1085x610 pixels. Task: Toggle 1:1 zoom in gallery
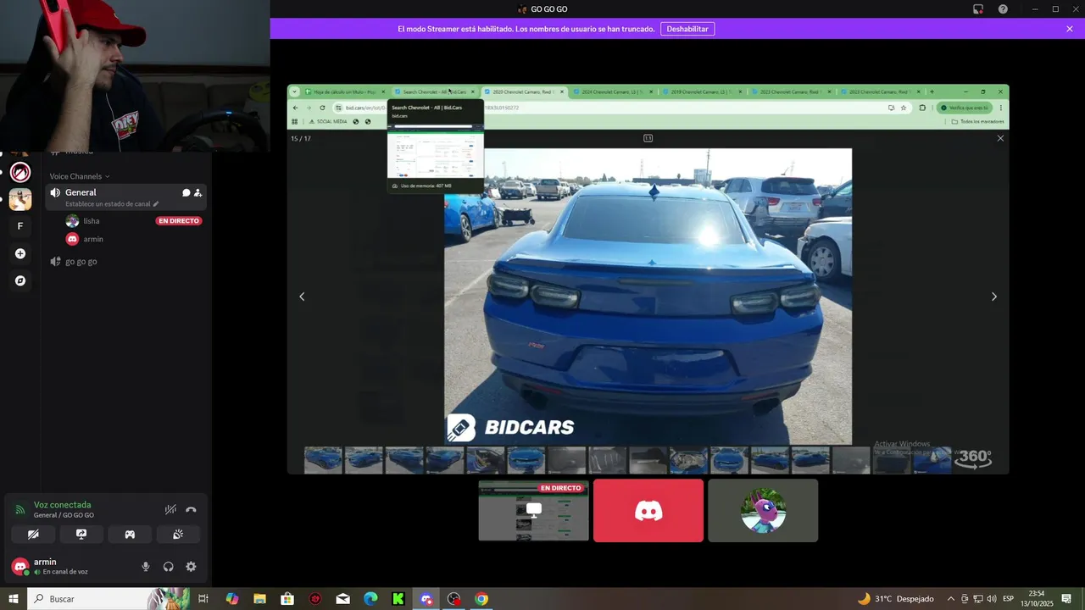pyautogui.click(x=648, y=138)
